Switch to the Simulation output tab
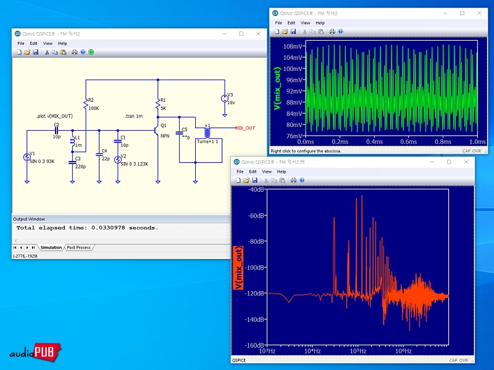This screenshot has width=494, height=370. coord(51,248)
